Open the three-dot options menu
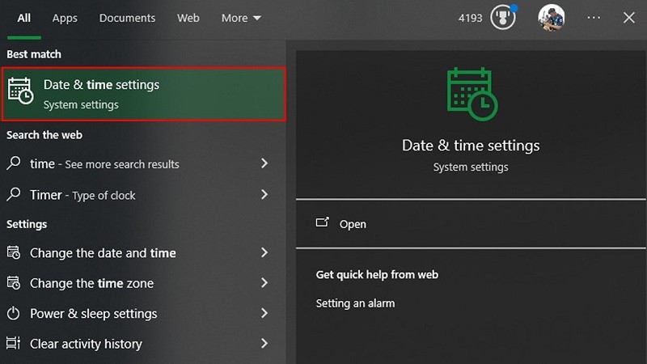 [594, 18]
